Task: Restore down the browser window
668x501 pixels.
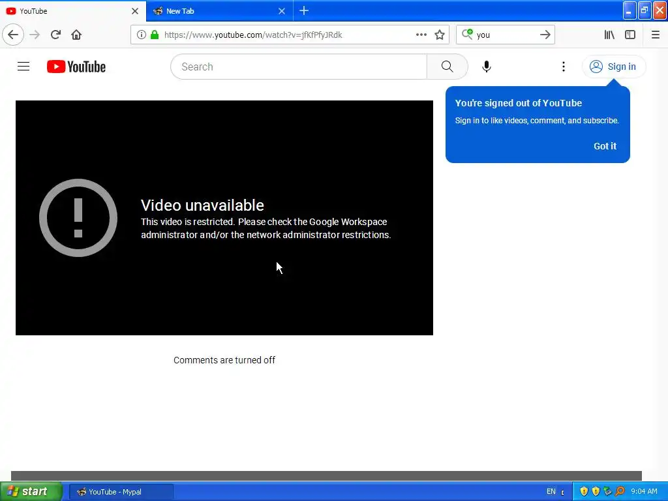Action: point(645,11)
